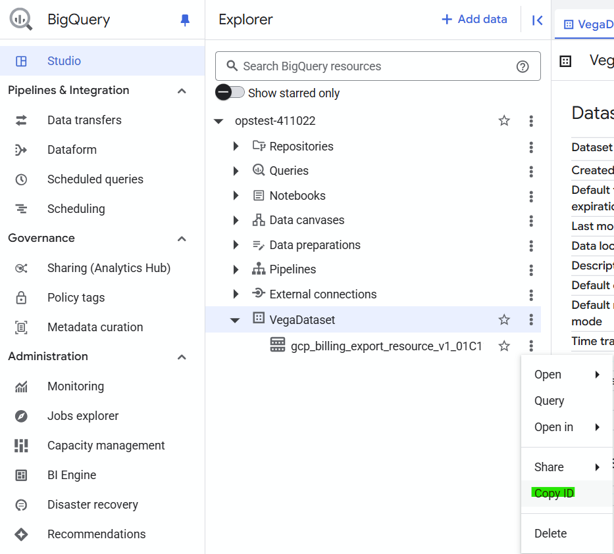The image size is (614, 554).
Task: Open Studio in the sidebar
Action: pos(102,61)
